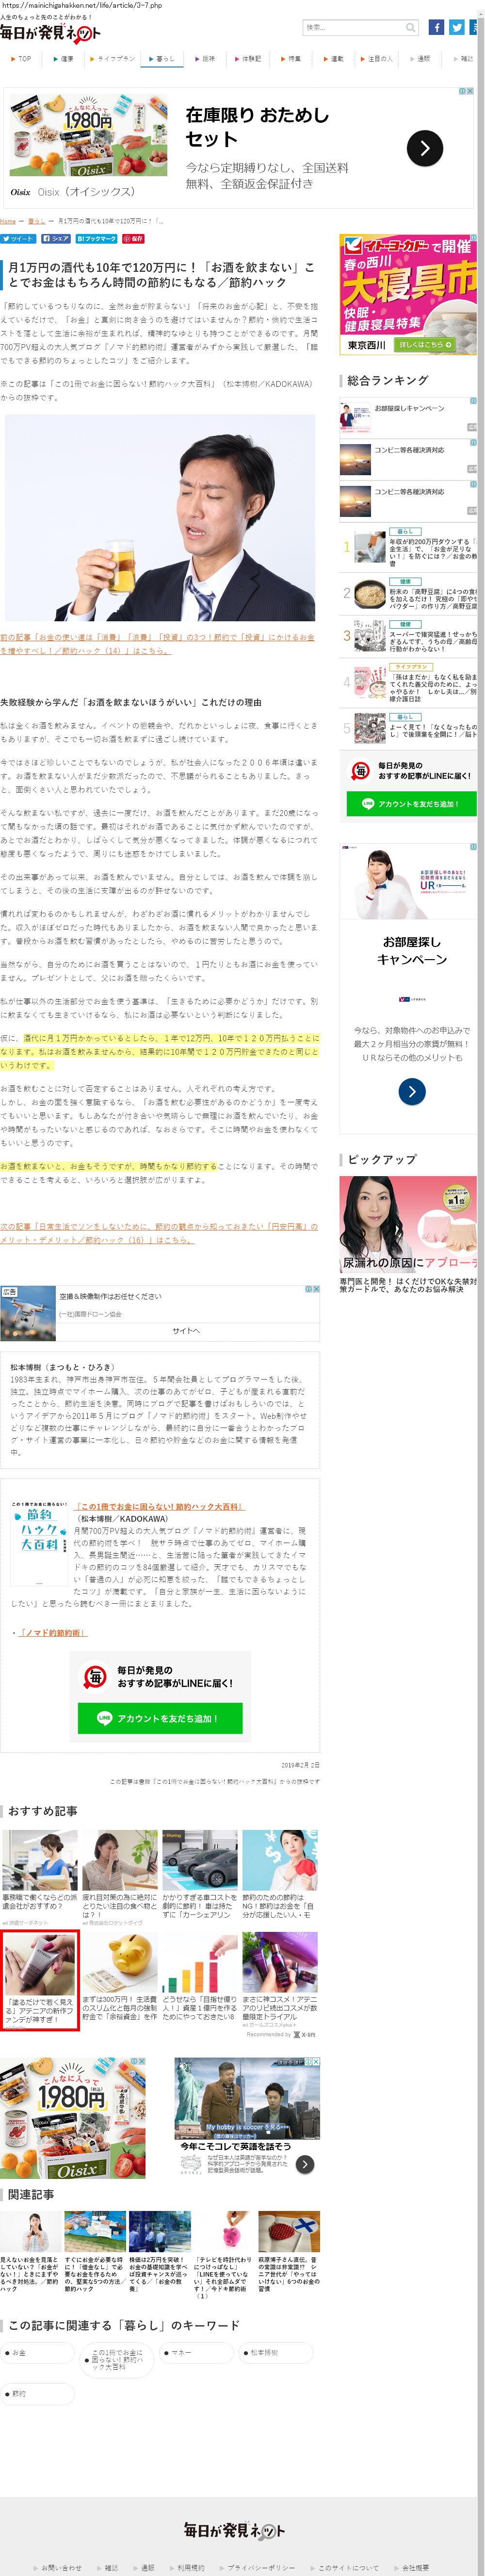This screenshot has height=2576, width=485.
Task: Open the 暮らし menu item
Action: pyautogui.click(x=162, y=59)
